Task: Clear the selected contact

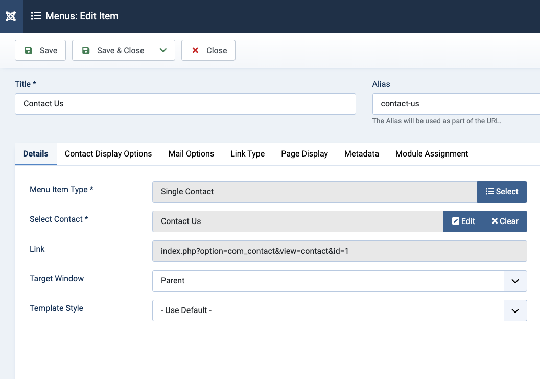Action: [x=505, y=221]
